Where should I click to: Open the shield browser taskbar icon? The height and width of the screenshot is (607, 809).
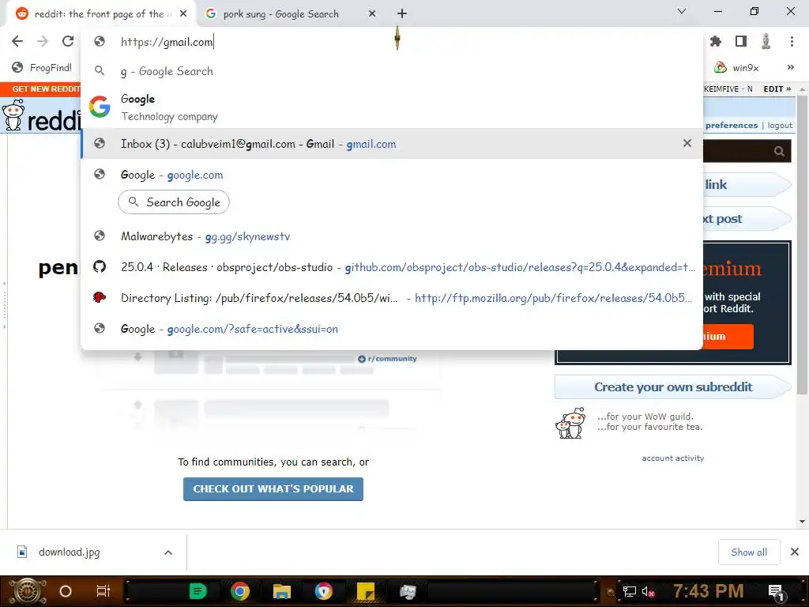point(323,591)
